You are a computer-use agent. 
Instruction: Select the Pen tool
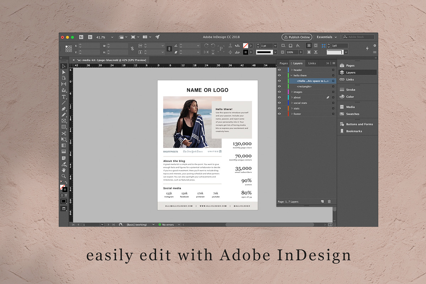pyautogui.click(x=64, y=109)
